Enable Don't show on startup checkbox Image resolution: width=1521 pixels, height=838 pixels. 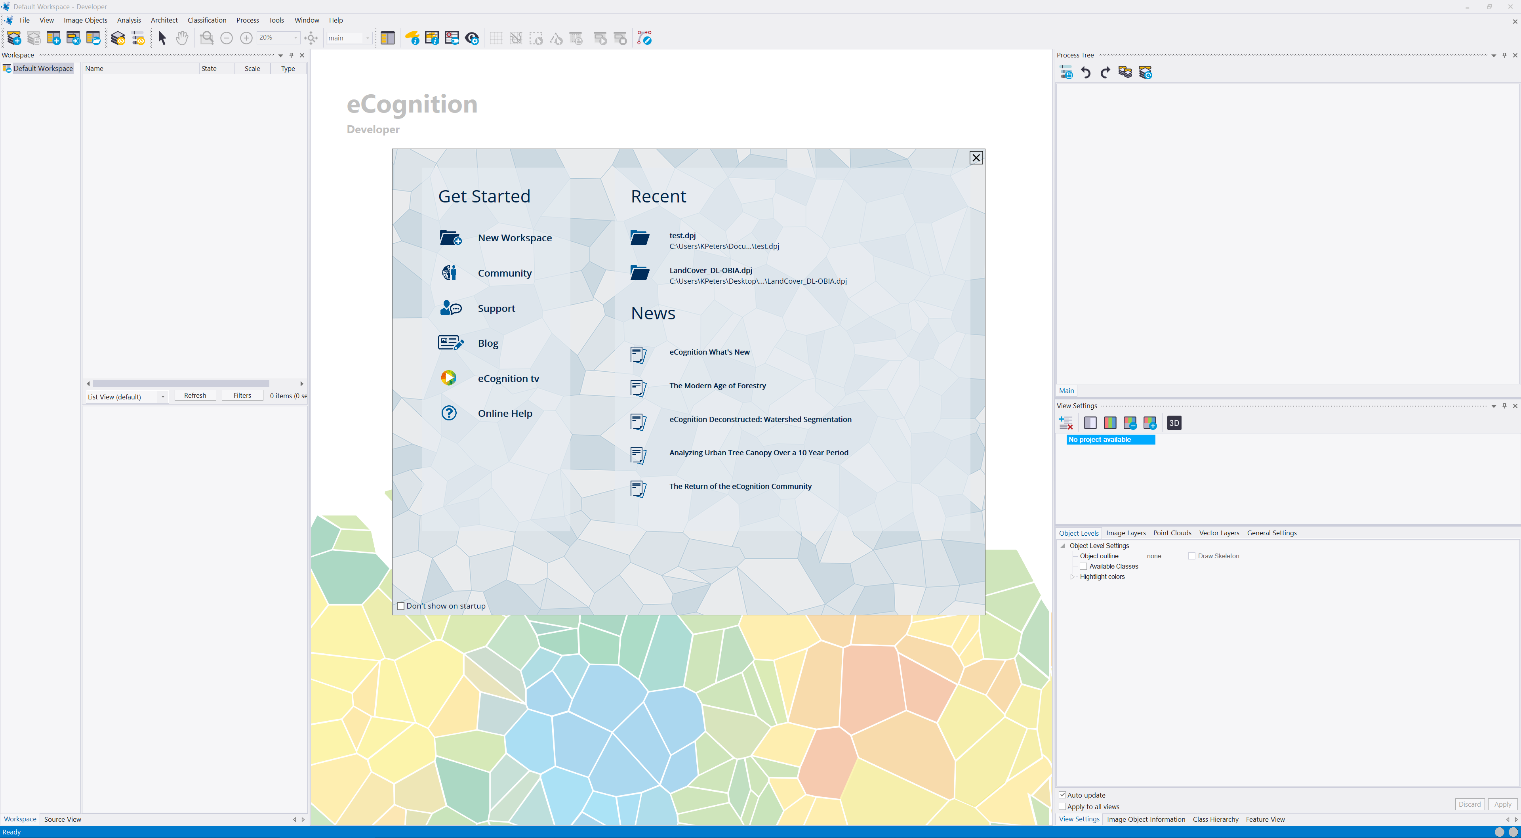[401, 606]
